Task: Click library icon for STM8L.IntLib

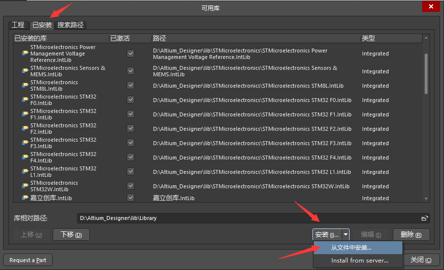Action: pos(25,85)
